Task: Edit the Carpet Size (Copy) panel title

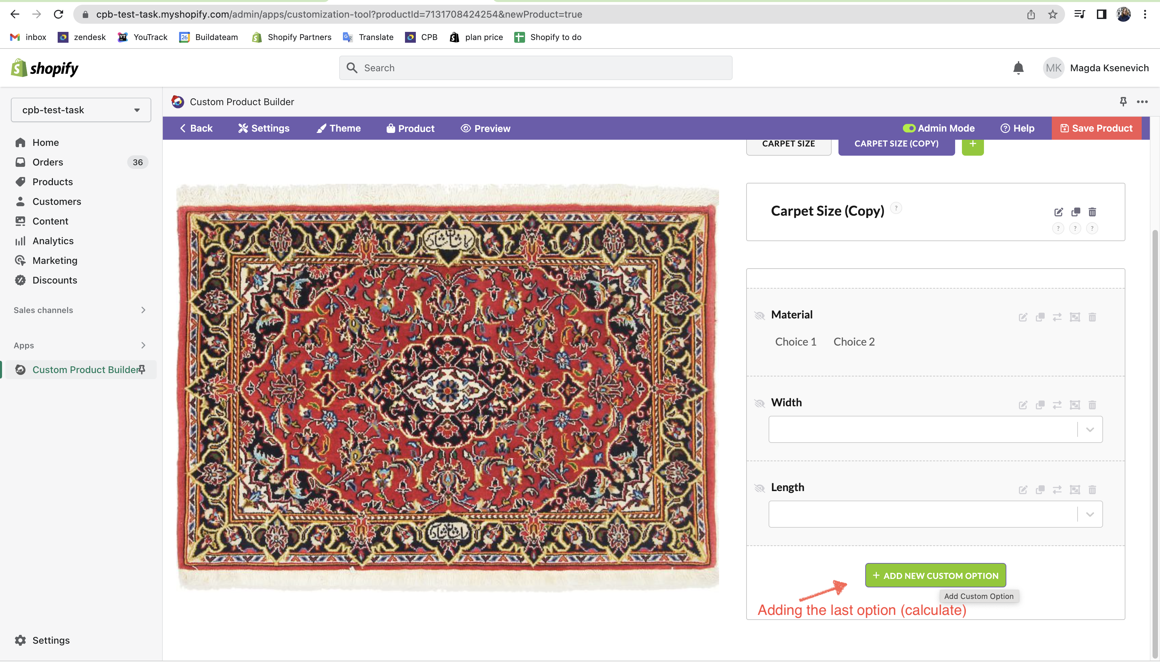Action: coord(1059,212)
